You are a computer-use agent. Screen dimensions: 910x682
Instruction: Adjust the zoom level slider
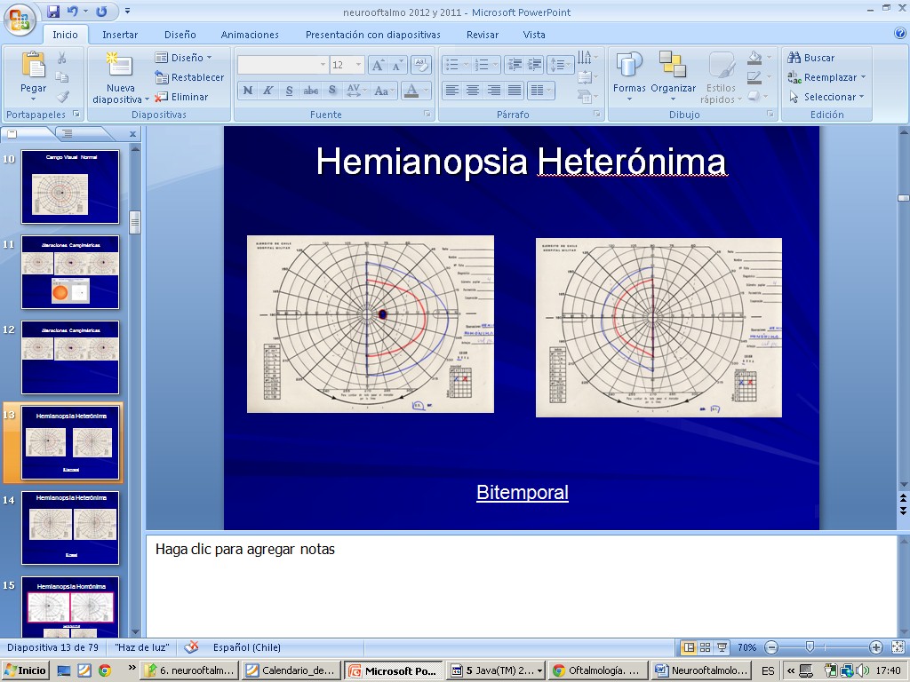click(810, 647)
